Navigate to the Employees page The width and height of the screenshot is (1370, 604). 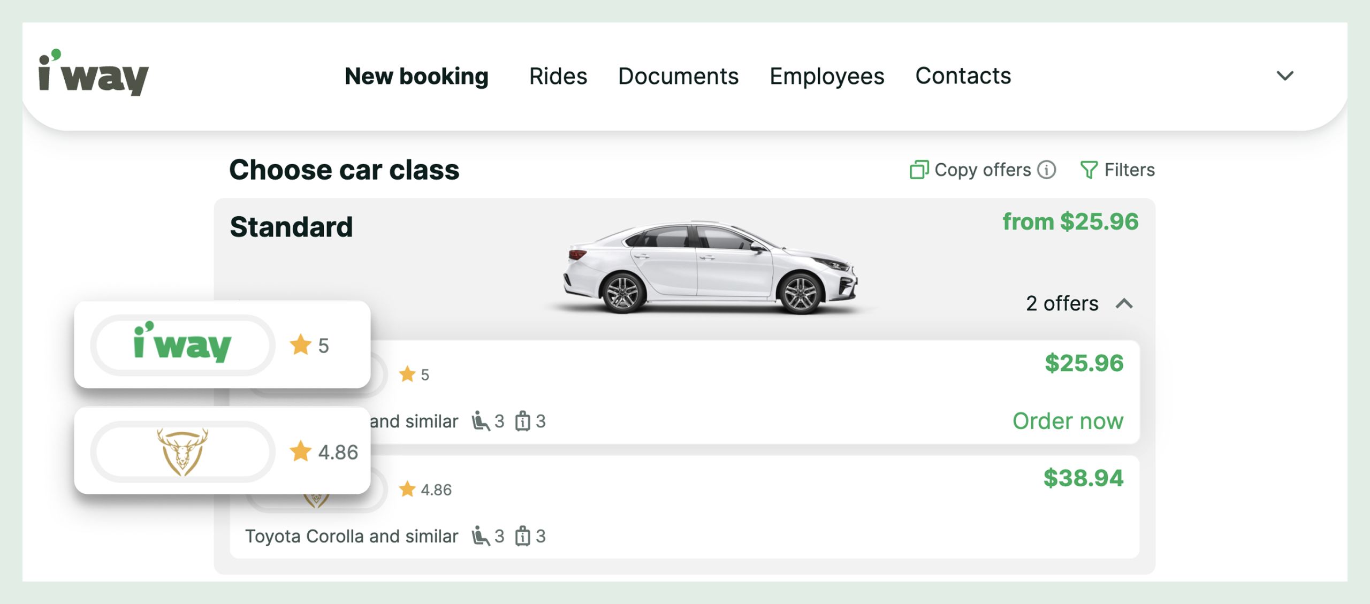827,76
